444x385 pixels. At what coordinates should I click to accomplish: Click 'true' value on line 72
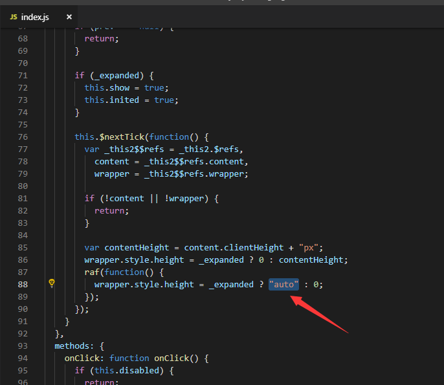click(154, 87)
